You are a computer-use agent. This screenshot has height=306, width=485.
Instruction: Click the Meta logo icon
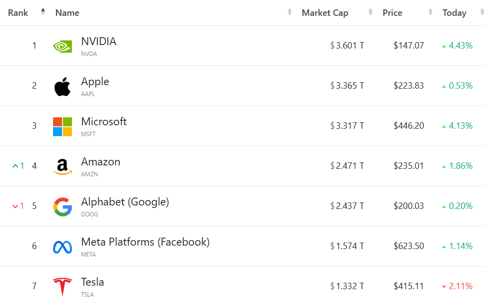62,247
